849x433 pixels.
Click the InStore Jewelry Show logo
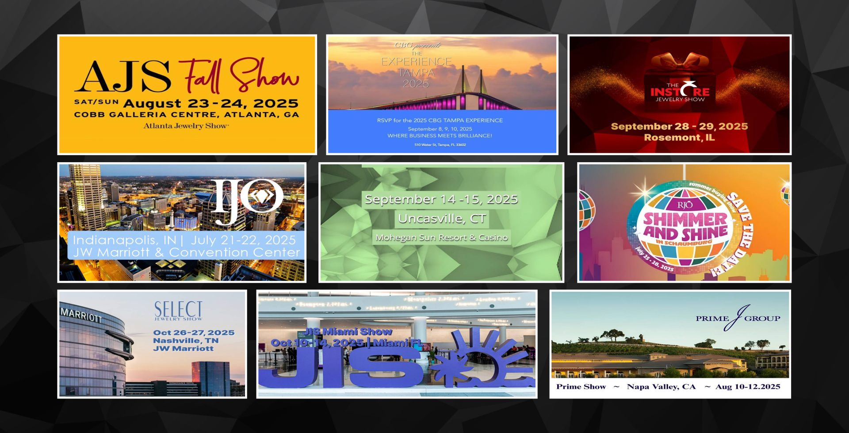(680, 92)
